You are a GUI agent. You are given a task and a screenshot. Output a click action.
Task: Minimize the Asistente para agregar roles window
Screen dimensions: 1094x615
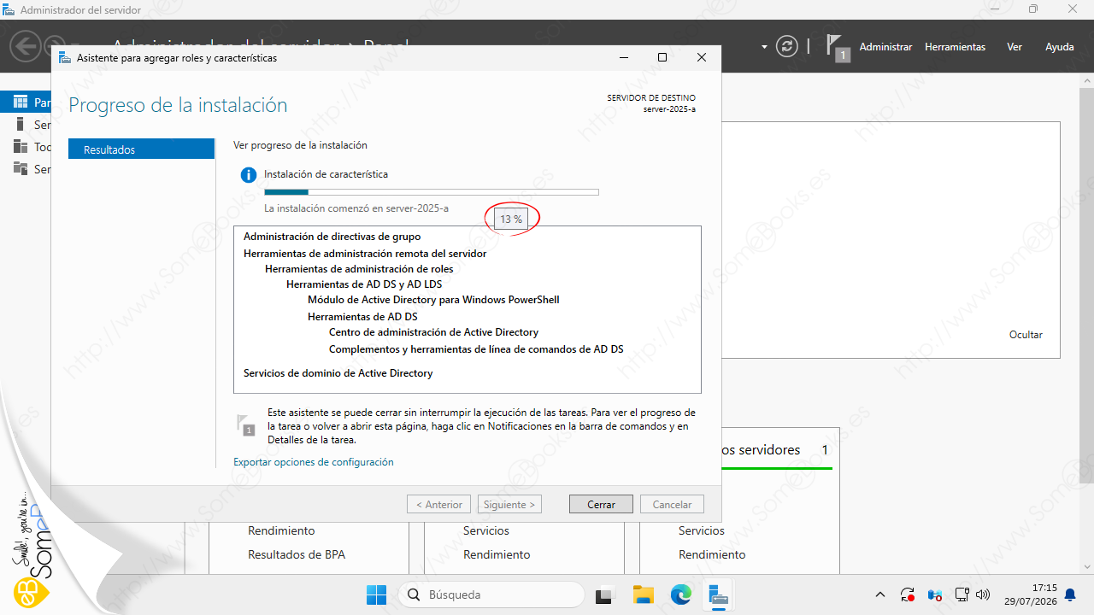tap(622, 57)
